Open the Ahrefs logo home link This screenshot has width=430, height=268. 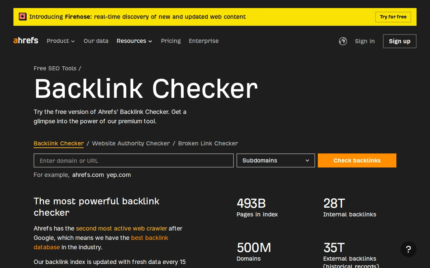coord(26,41)
